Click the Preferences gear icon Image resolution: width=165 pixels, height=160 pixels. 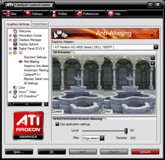[x=79, y=14]
